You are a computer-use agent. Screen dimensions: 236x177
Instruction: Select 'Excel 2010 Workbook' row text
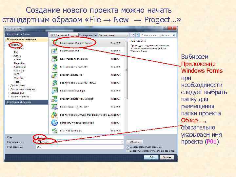point(71,131)
